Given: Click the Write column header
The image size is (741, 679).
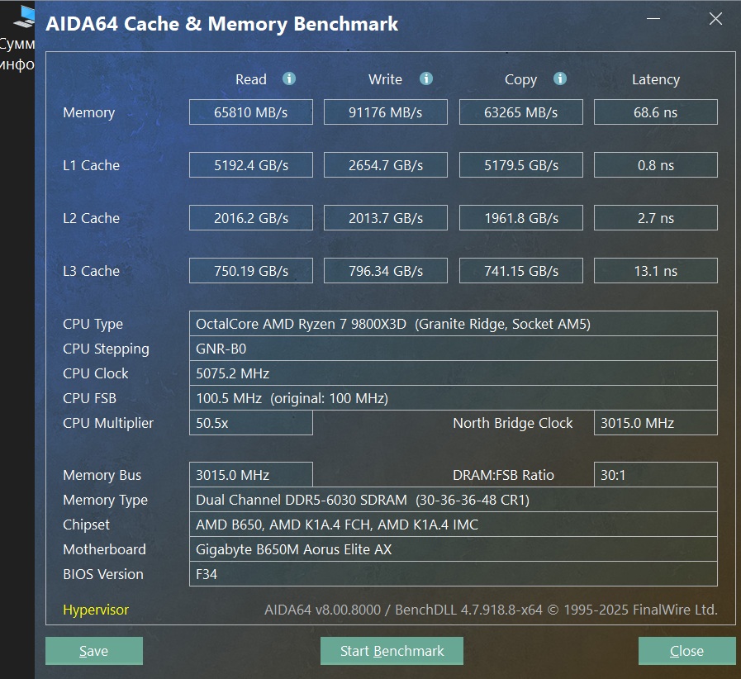Looking at the screenshot, I should [385, 79].
